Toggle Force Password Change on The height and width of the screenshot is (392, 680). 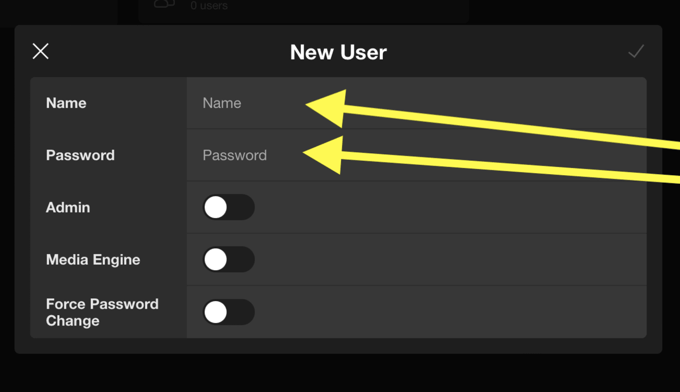[x=228, y=312]
